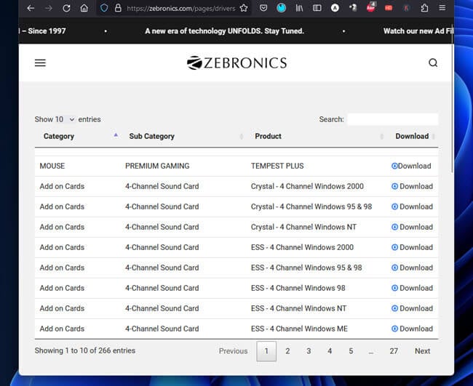Click the Previous pagination button
The image size is (473, 386).
[233, 351]
